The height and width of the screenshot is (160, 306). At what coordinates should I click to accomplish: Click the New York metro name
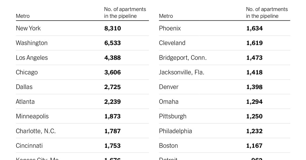pyautogui.click(x=28, y=28)
